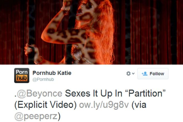
Task: Follow the Pornhub Katie account
Action: point(153,74)
